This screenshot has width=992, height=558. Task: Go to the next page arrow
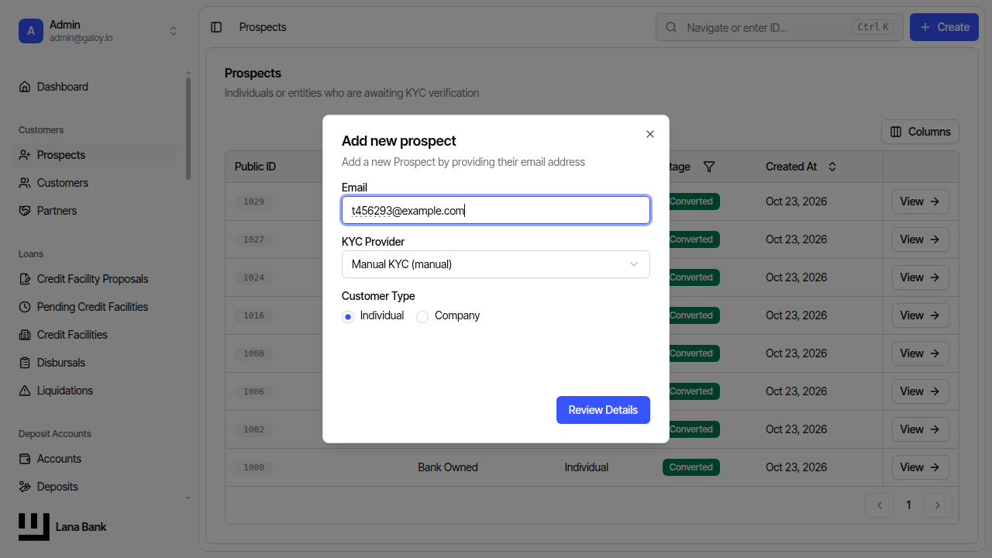pyautogui.click(x=938, y=505)
